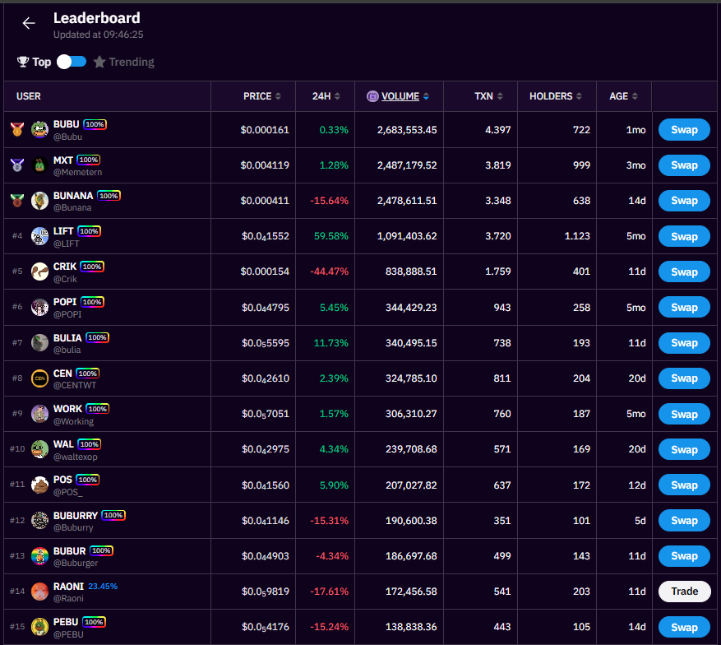The height and width of the screenshot is (645, 721).
Task: Open BULIA avatar icon
Action: (39, 343)
